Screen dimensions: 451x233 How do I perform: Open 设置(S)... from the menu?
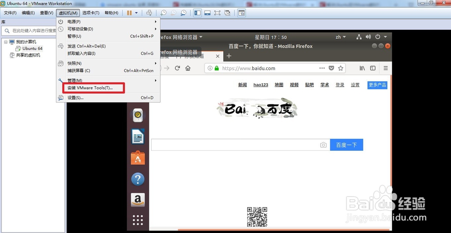click(x=108, y=98)
